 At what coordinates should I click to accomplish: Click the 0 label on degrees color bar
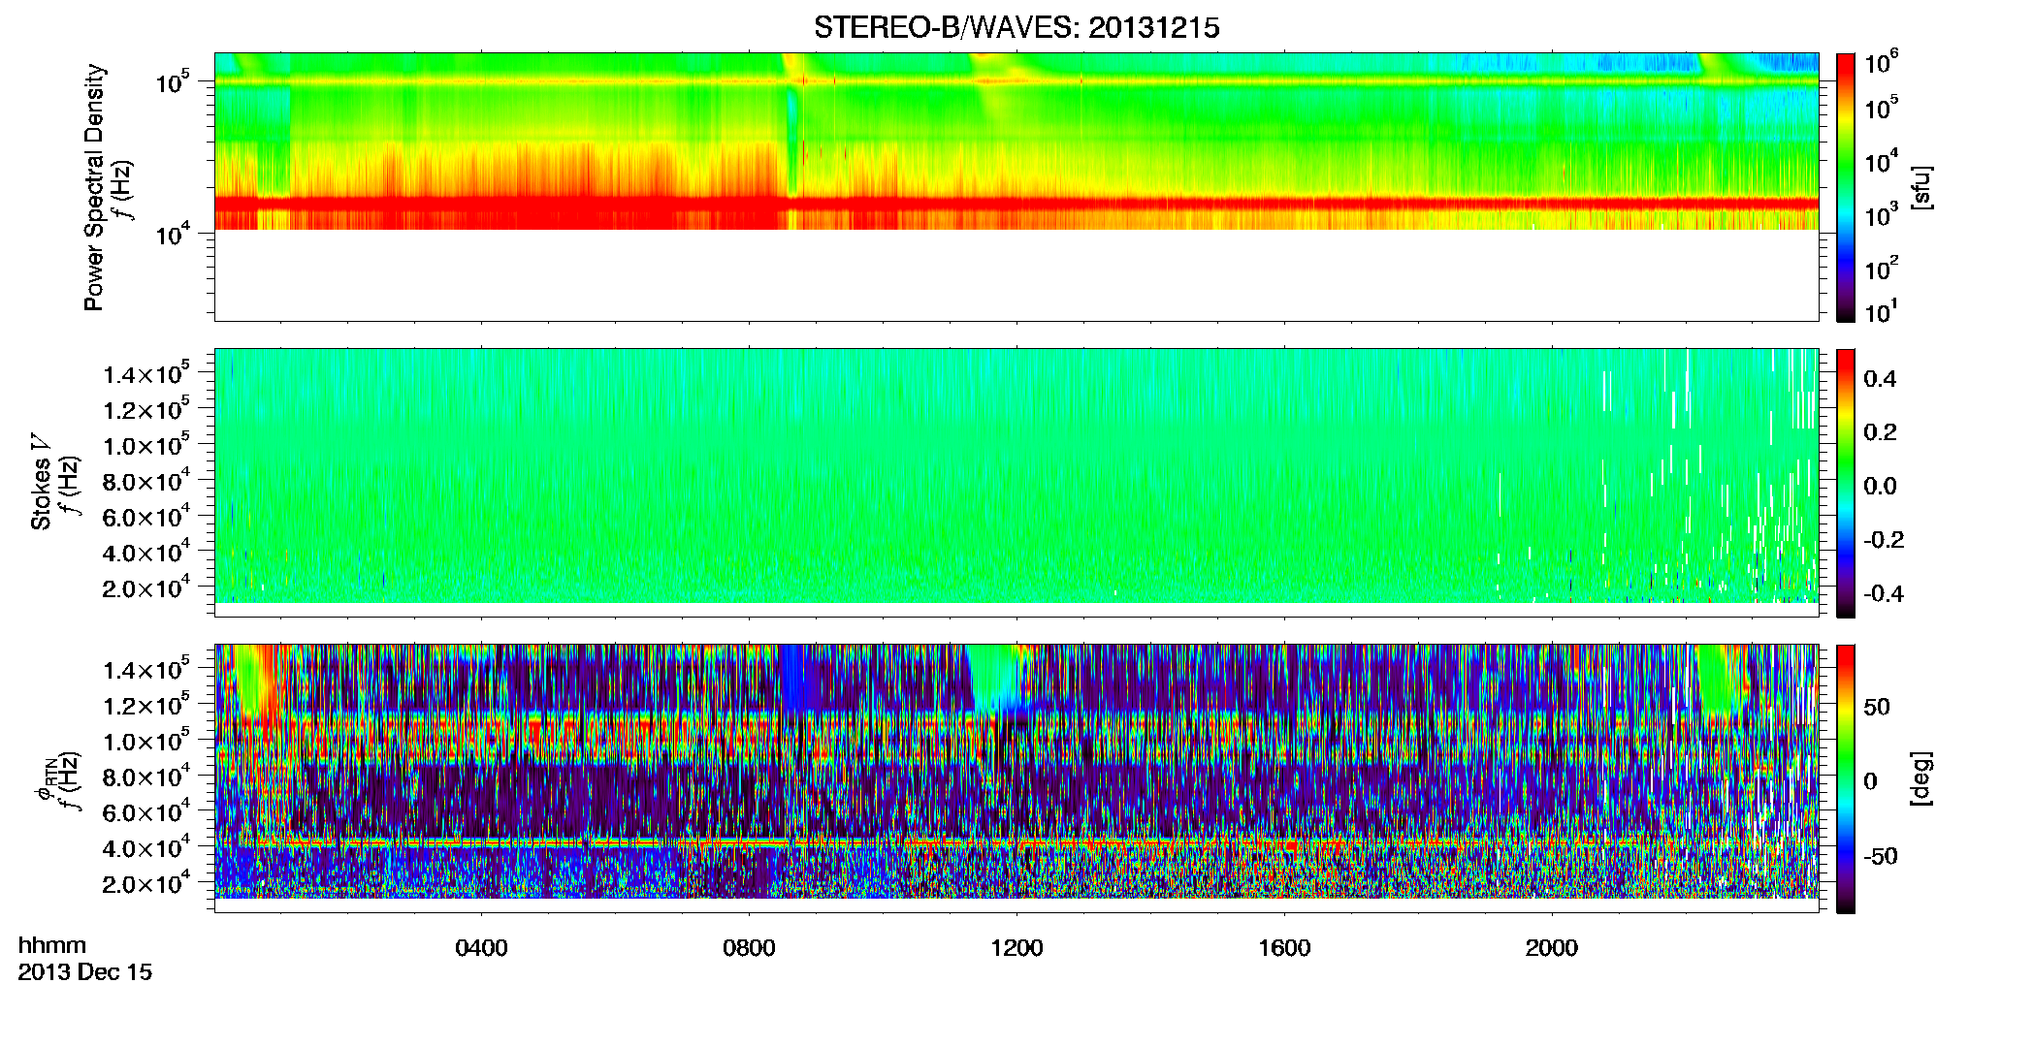[x=1871, y=781]
